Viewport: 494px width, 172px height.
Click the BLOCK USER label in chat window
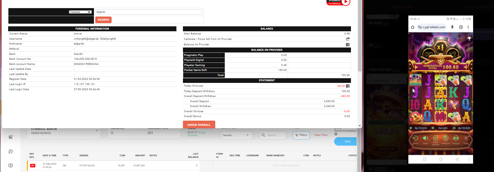402,7
